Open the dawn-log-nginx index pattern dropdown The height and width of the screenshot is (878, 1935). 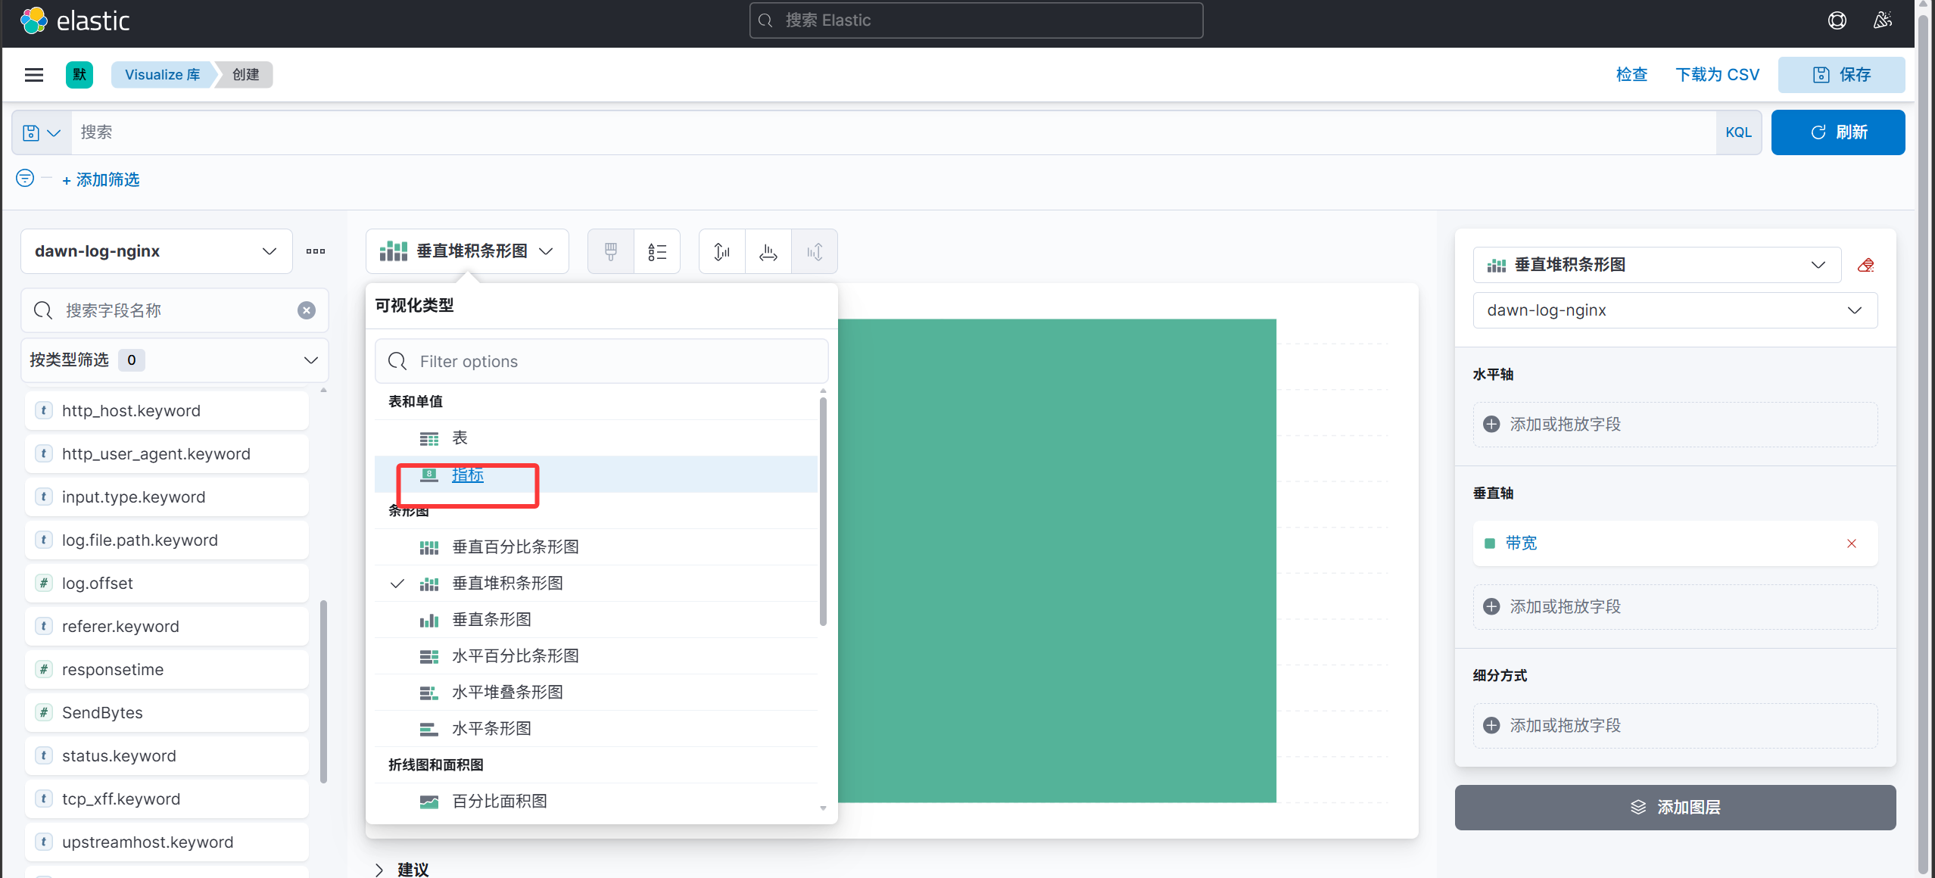click(x=157, y=251)
